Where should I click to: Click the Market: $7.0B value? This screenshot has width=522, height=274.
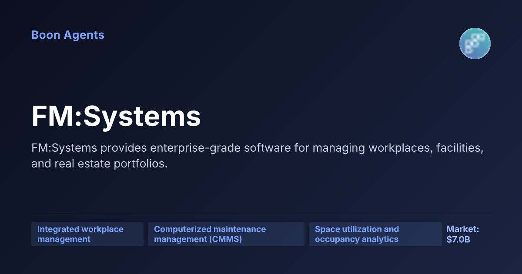pos(463,234)
